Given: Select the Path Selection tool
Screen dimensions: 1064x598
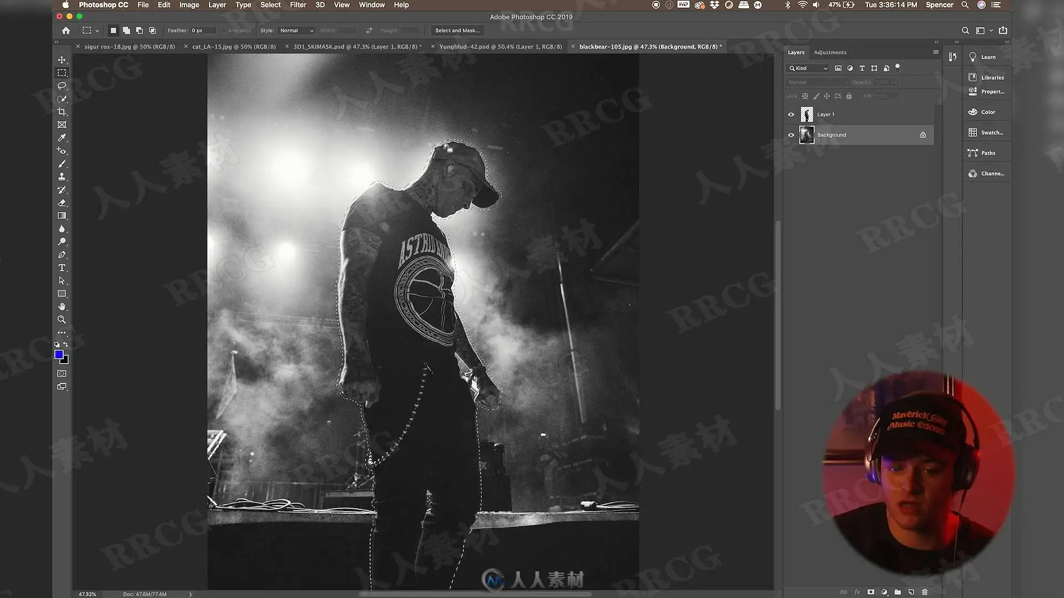Looking at the screenshot, I should click(x=62, y=281).
